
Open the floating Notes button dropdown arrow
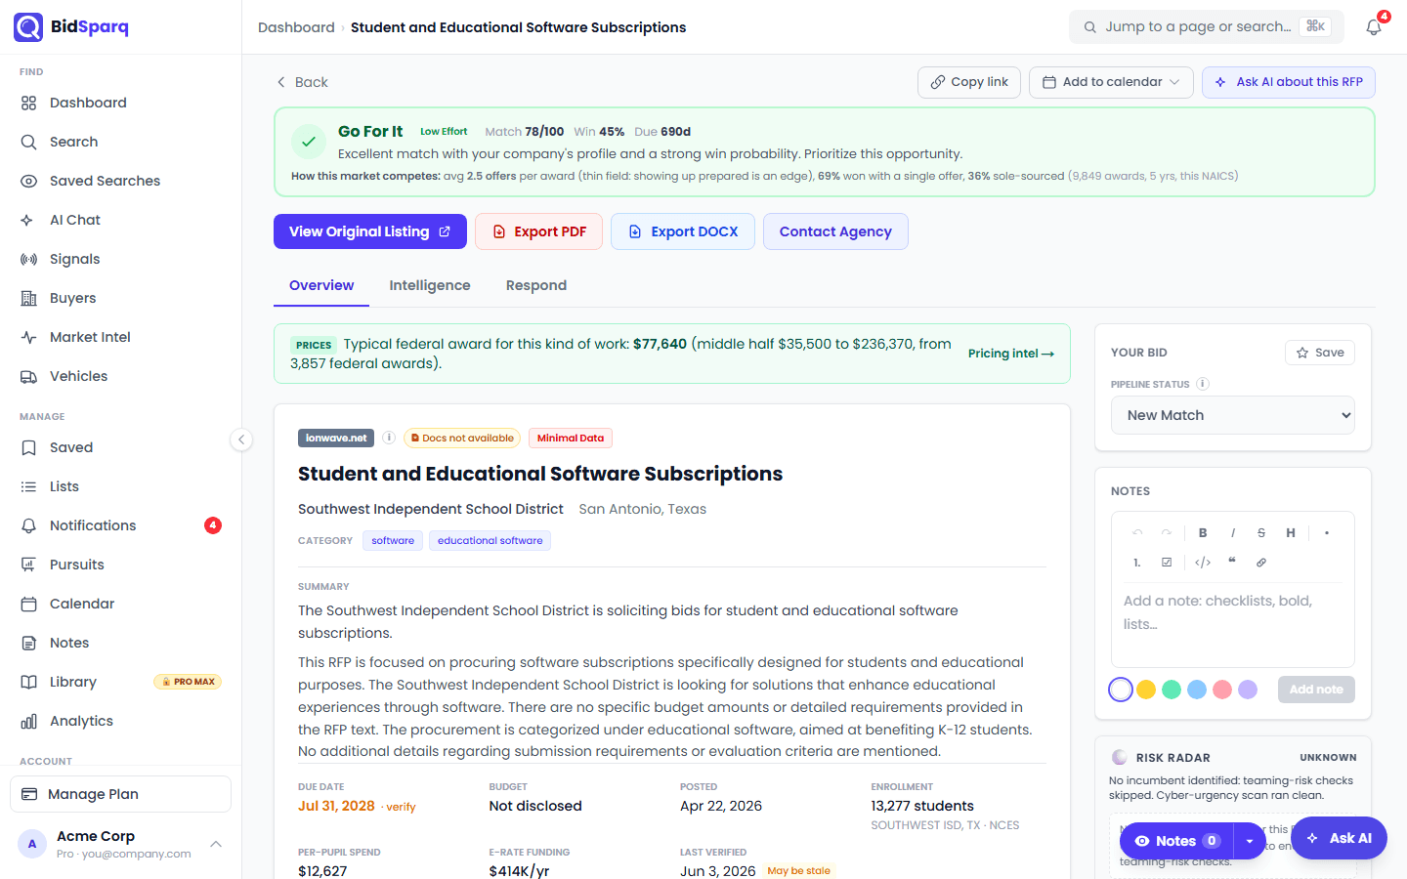coord(1250,841)
